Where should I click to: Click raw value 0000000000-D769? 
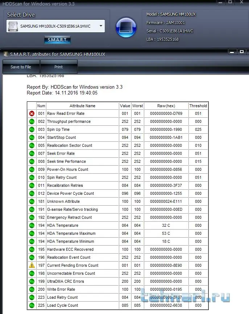pos(166,113)
